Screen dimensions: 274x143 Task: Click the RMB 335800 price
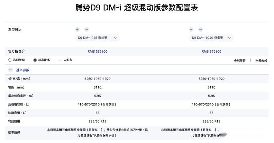[97, 51]
